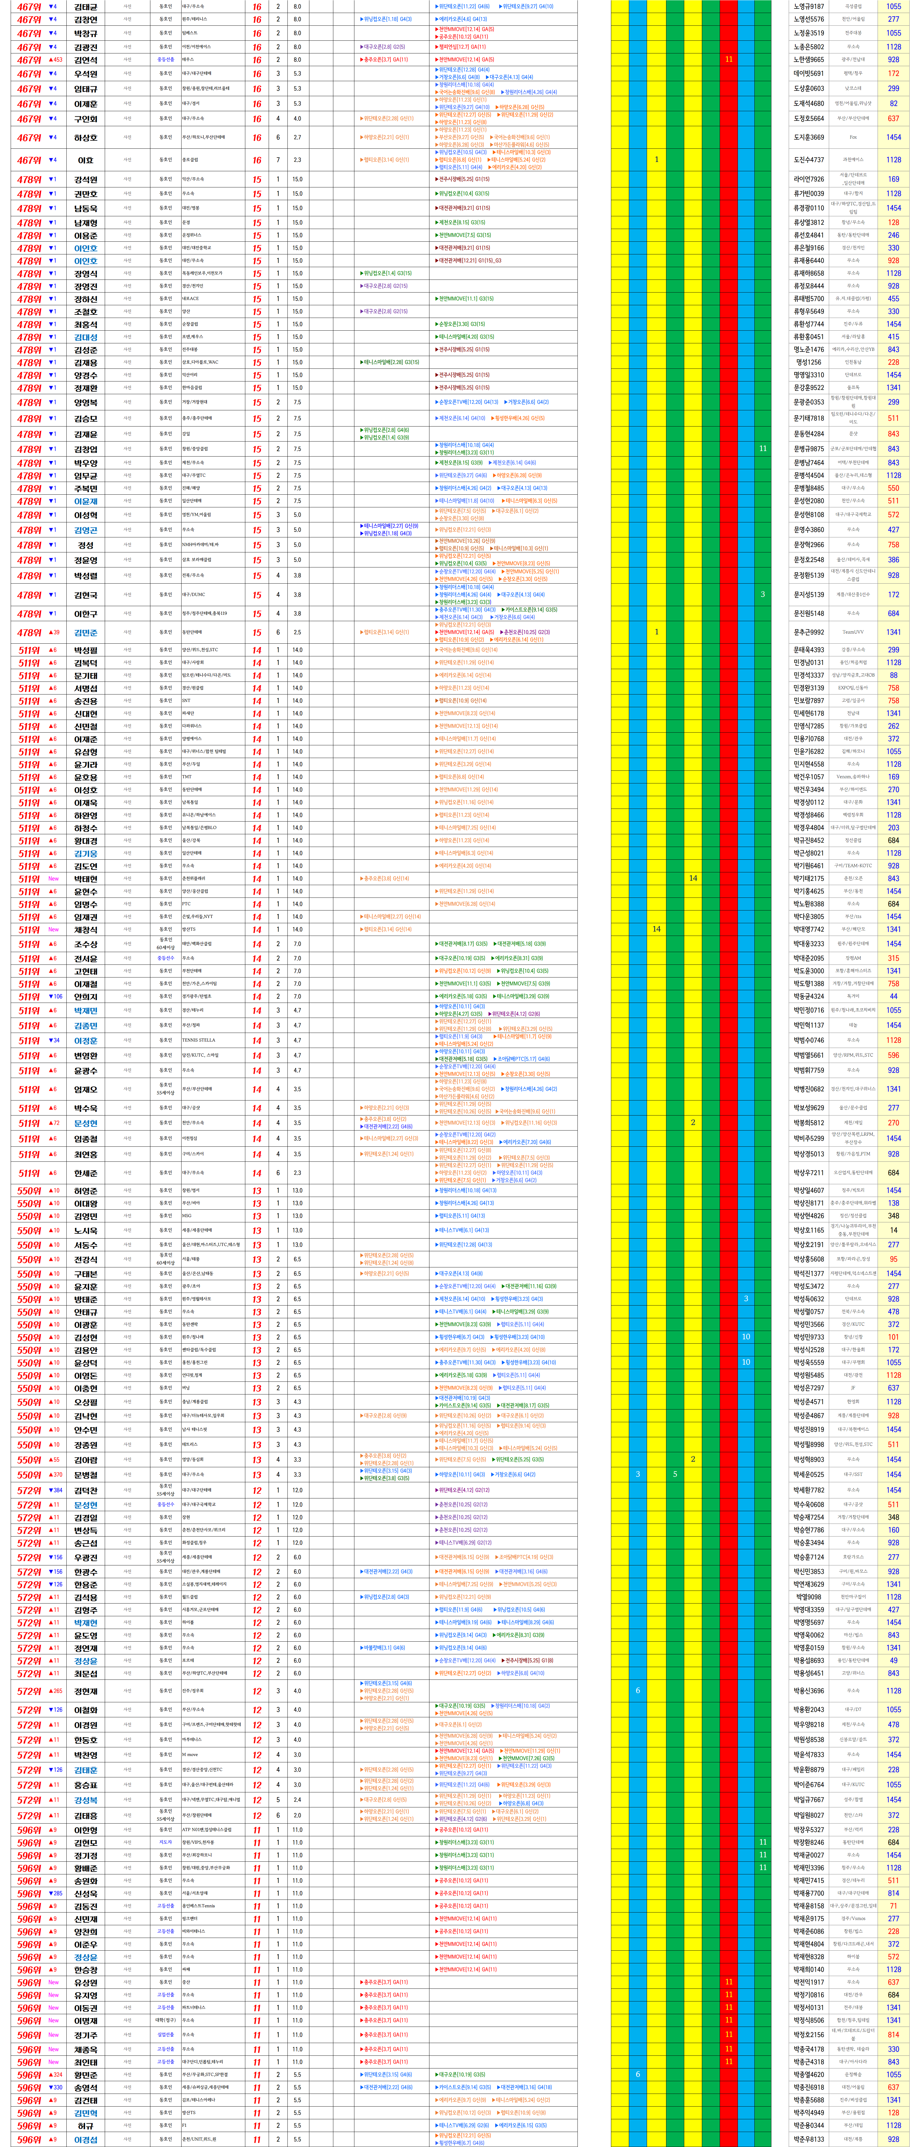
Task: Click blue cell showing 6 in 황민준's row
Action: tap(638, 2075)
